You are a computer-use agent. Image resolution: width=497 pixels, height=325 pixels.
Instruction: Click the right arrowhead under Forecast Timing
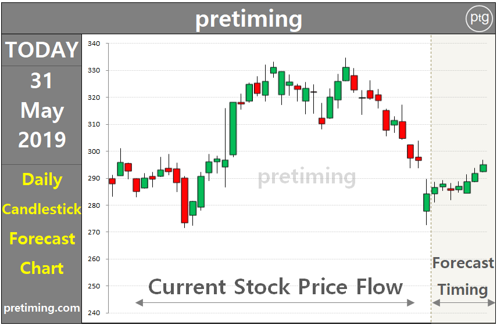click(492, 302)
